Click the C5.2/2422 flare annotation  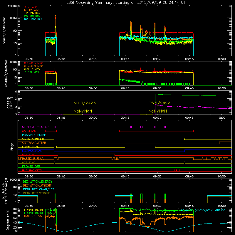coord(159,103)
